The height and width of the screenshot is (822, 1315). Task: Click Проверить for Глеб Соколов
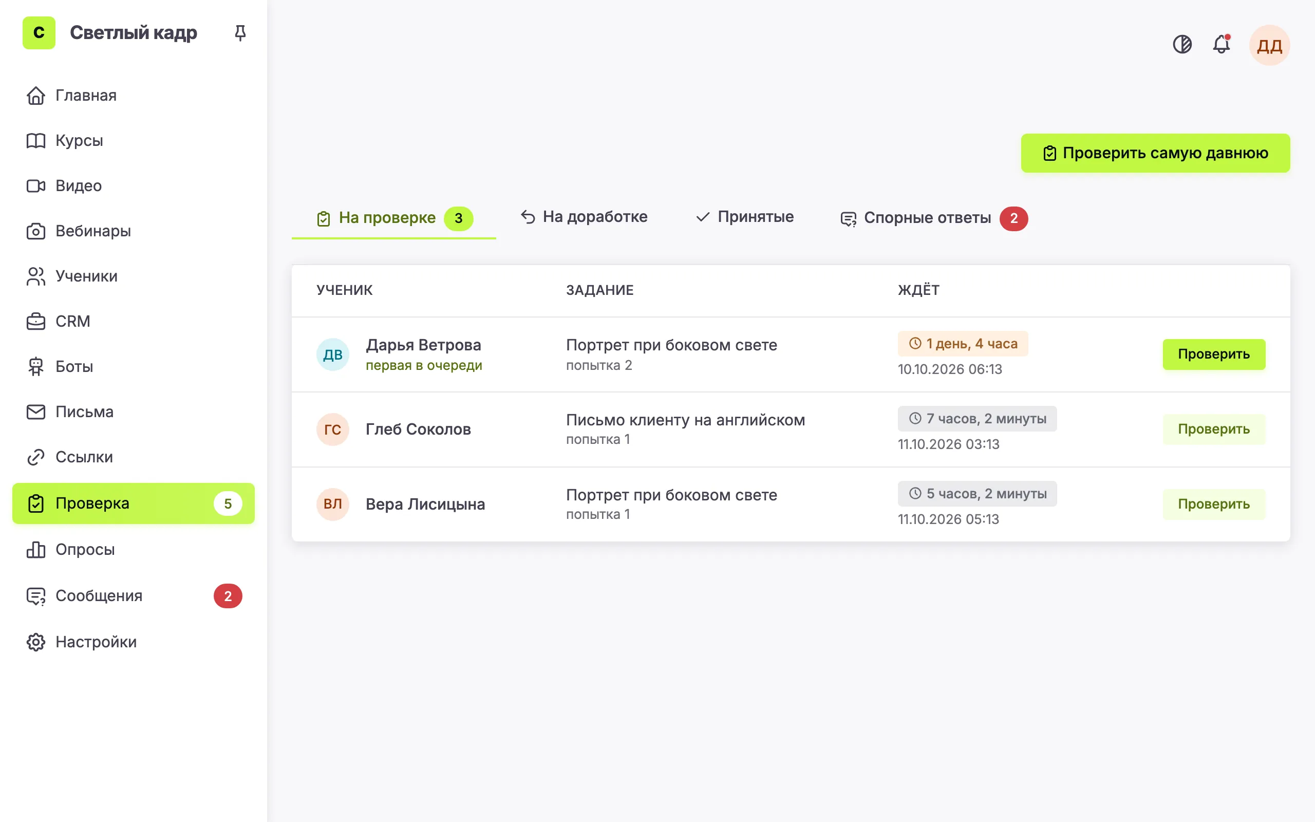tap(1213, 429)
